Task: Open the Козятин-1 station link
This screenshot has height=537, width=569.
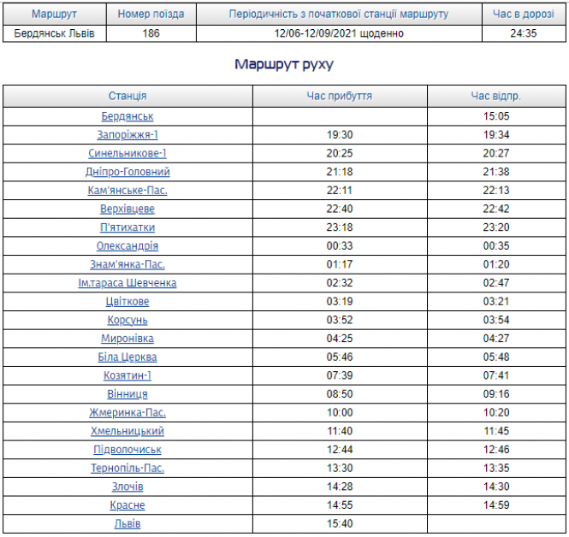Action: (x=127, y=375)
